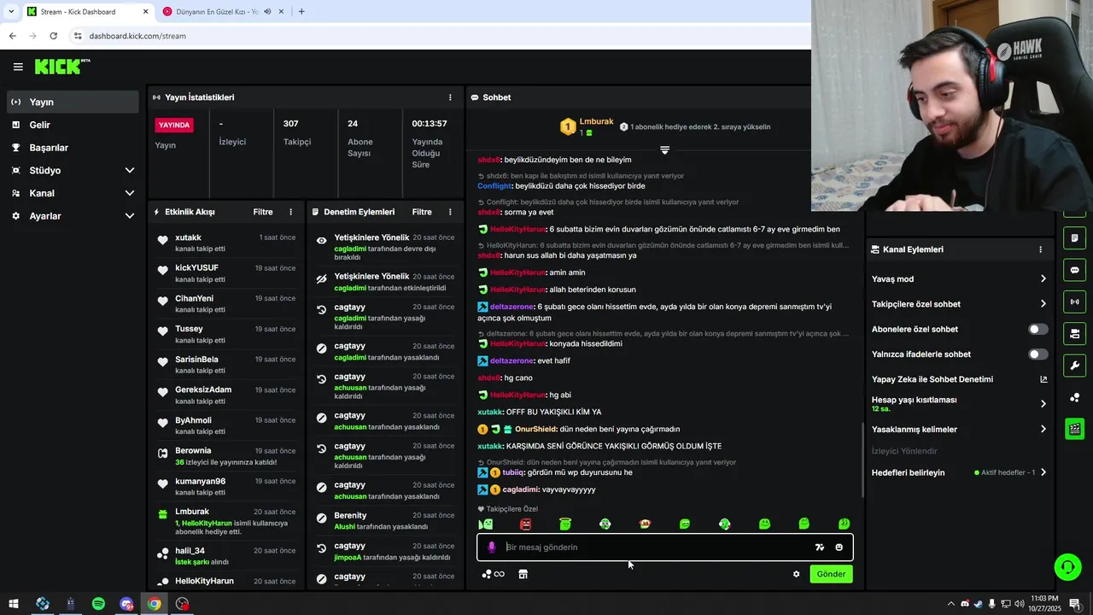
Task: Open Spotify from the taskbar
Action: pyautogui.click(x=98, y=604)
